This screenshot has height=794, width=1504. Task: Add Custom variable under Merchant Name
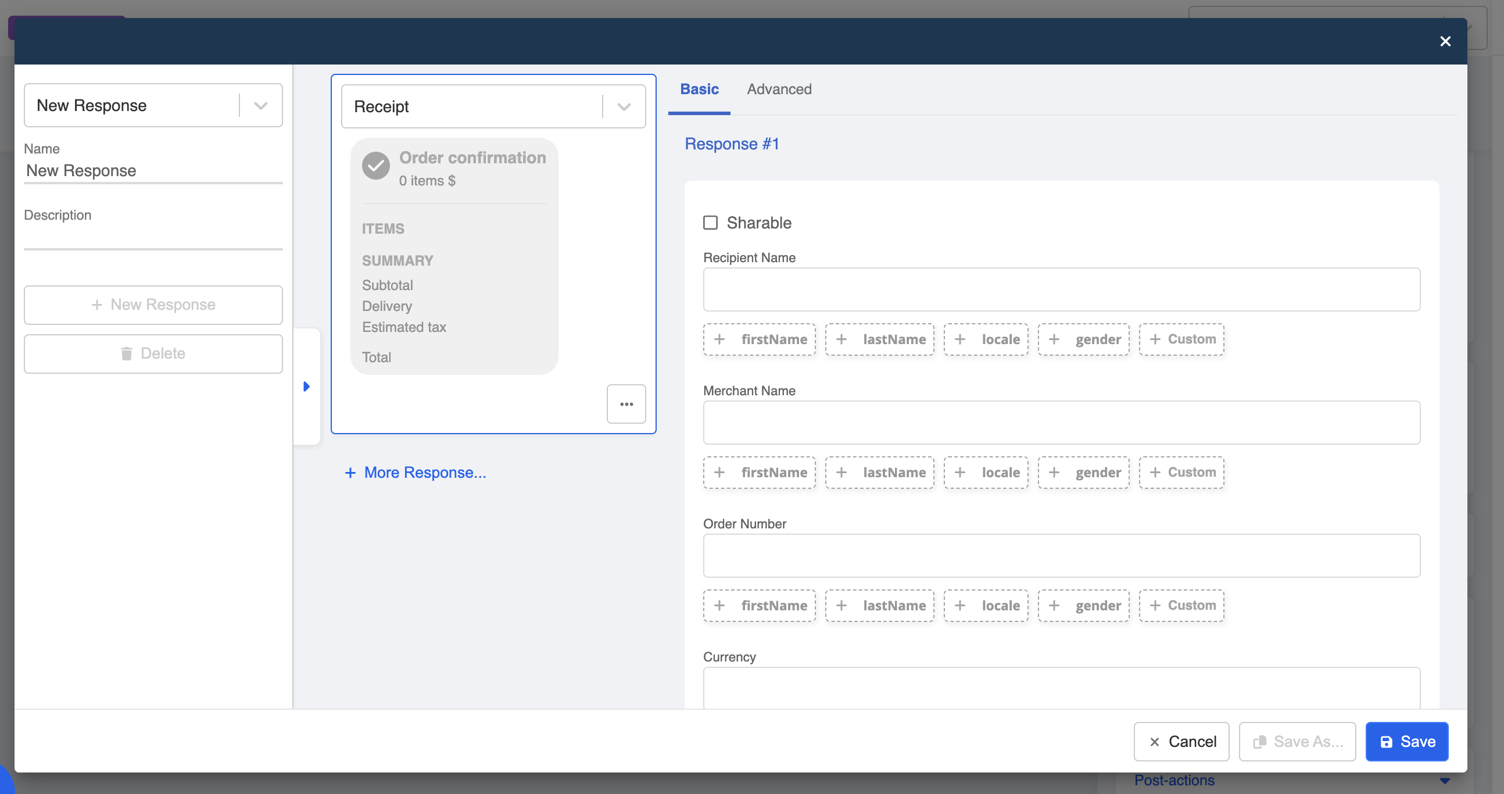[x=1181, y=473]
